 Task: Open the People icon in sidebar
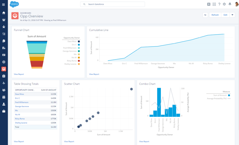[4, 104]
